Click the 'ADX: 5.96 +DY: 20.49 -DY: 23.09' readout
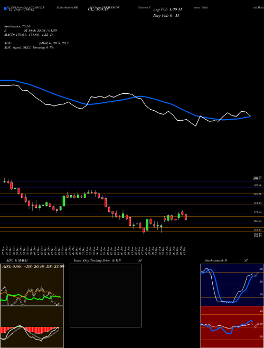The height and width of the screenshot is (348, 264). 33,266
